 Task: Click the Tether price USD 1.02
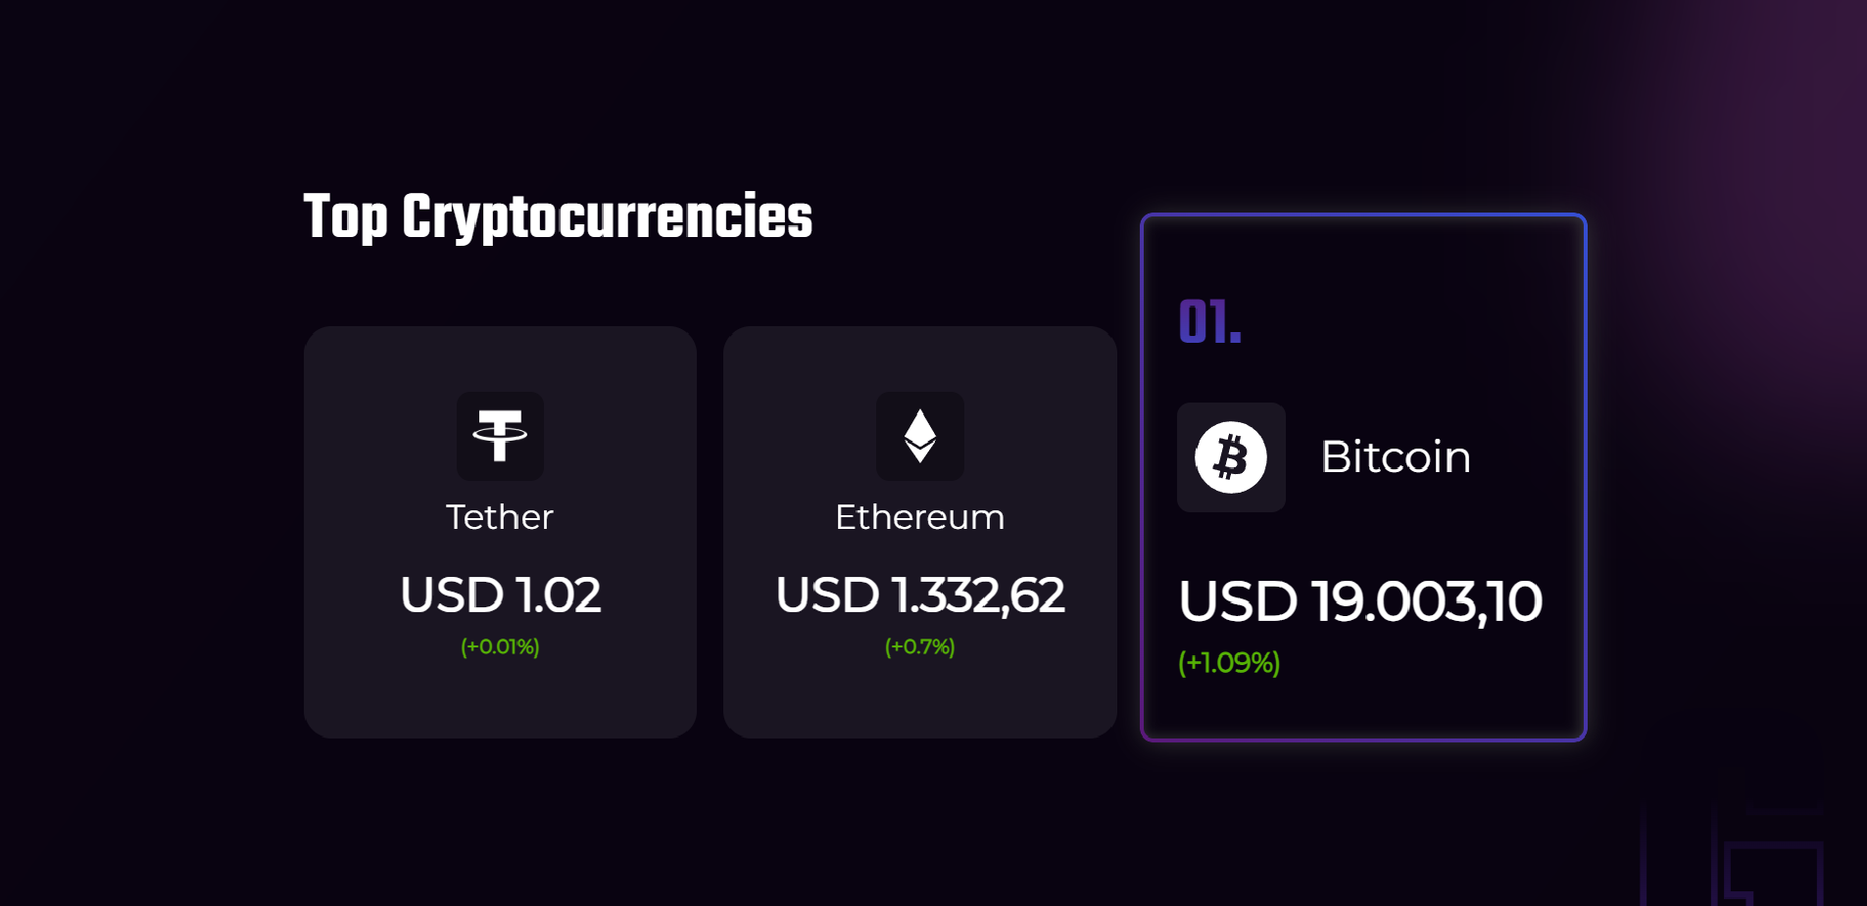(x=500, y=595)
